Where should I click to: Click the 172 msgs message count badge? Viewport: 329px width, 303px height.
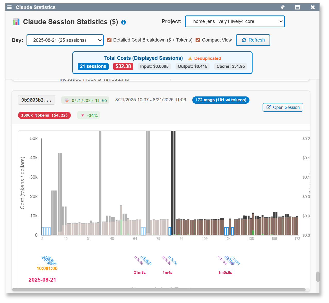click(x=221, y=100)
